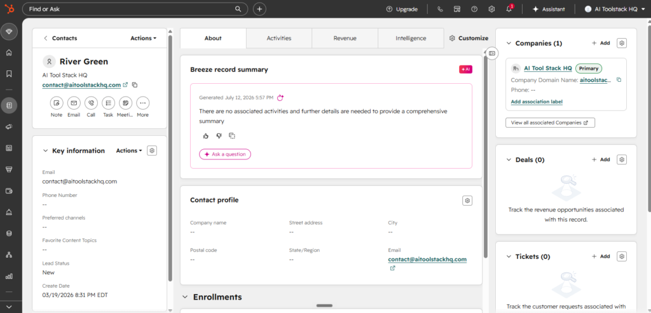651x313 pixels.
Task: Open Contact profile settings gear
Action: click(x=467, y=201)
